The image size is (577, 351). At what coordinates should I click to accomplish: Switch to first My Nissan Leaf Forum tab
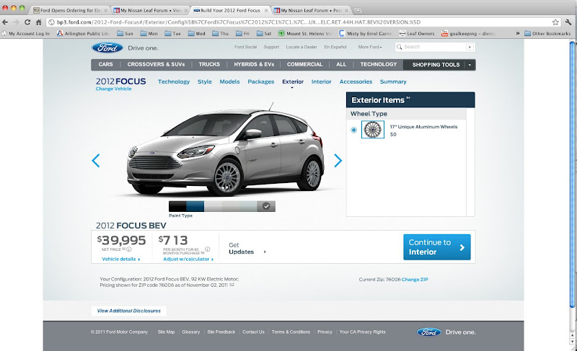coord(151,10)
